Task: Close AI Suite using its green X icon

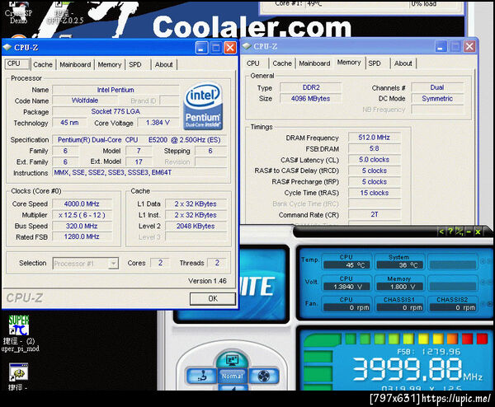Action: (x=478, y=232)
